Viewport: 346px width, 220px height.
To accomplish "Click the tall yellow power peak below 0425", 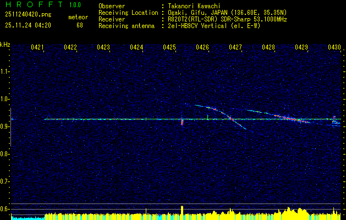I will coord(182,213).
